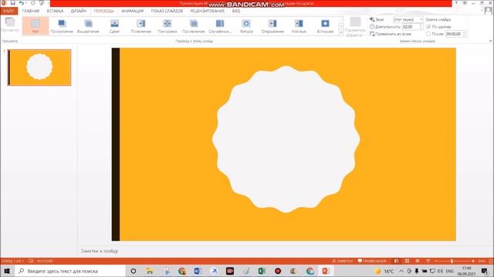Apply the "Выцветание" (Fade) transition
494x277 pixels.
click(x=88, y=25)
